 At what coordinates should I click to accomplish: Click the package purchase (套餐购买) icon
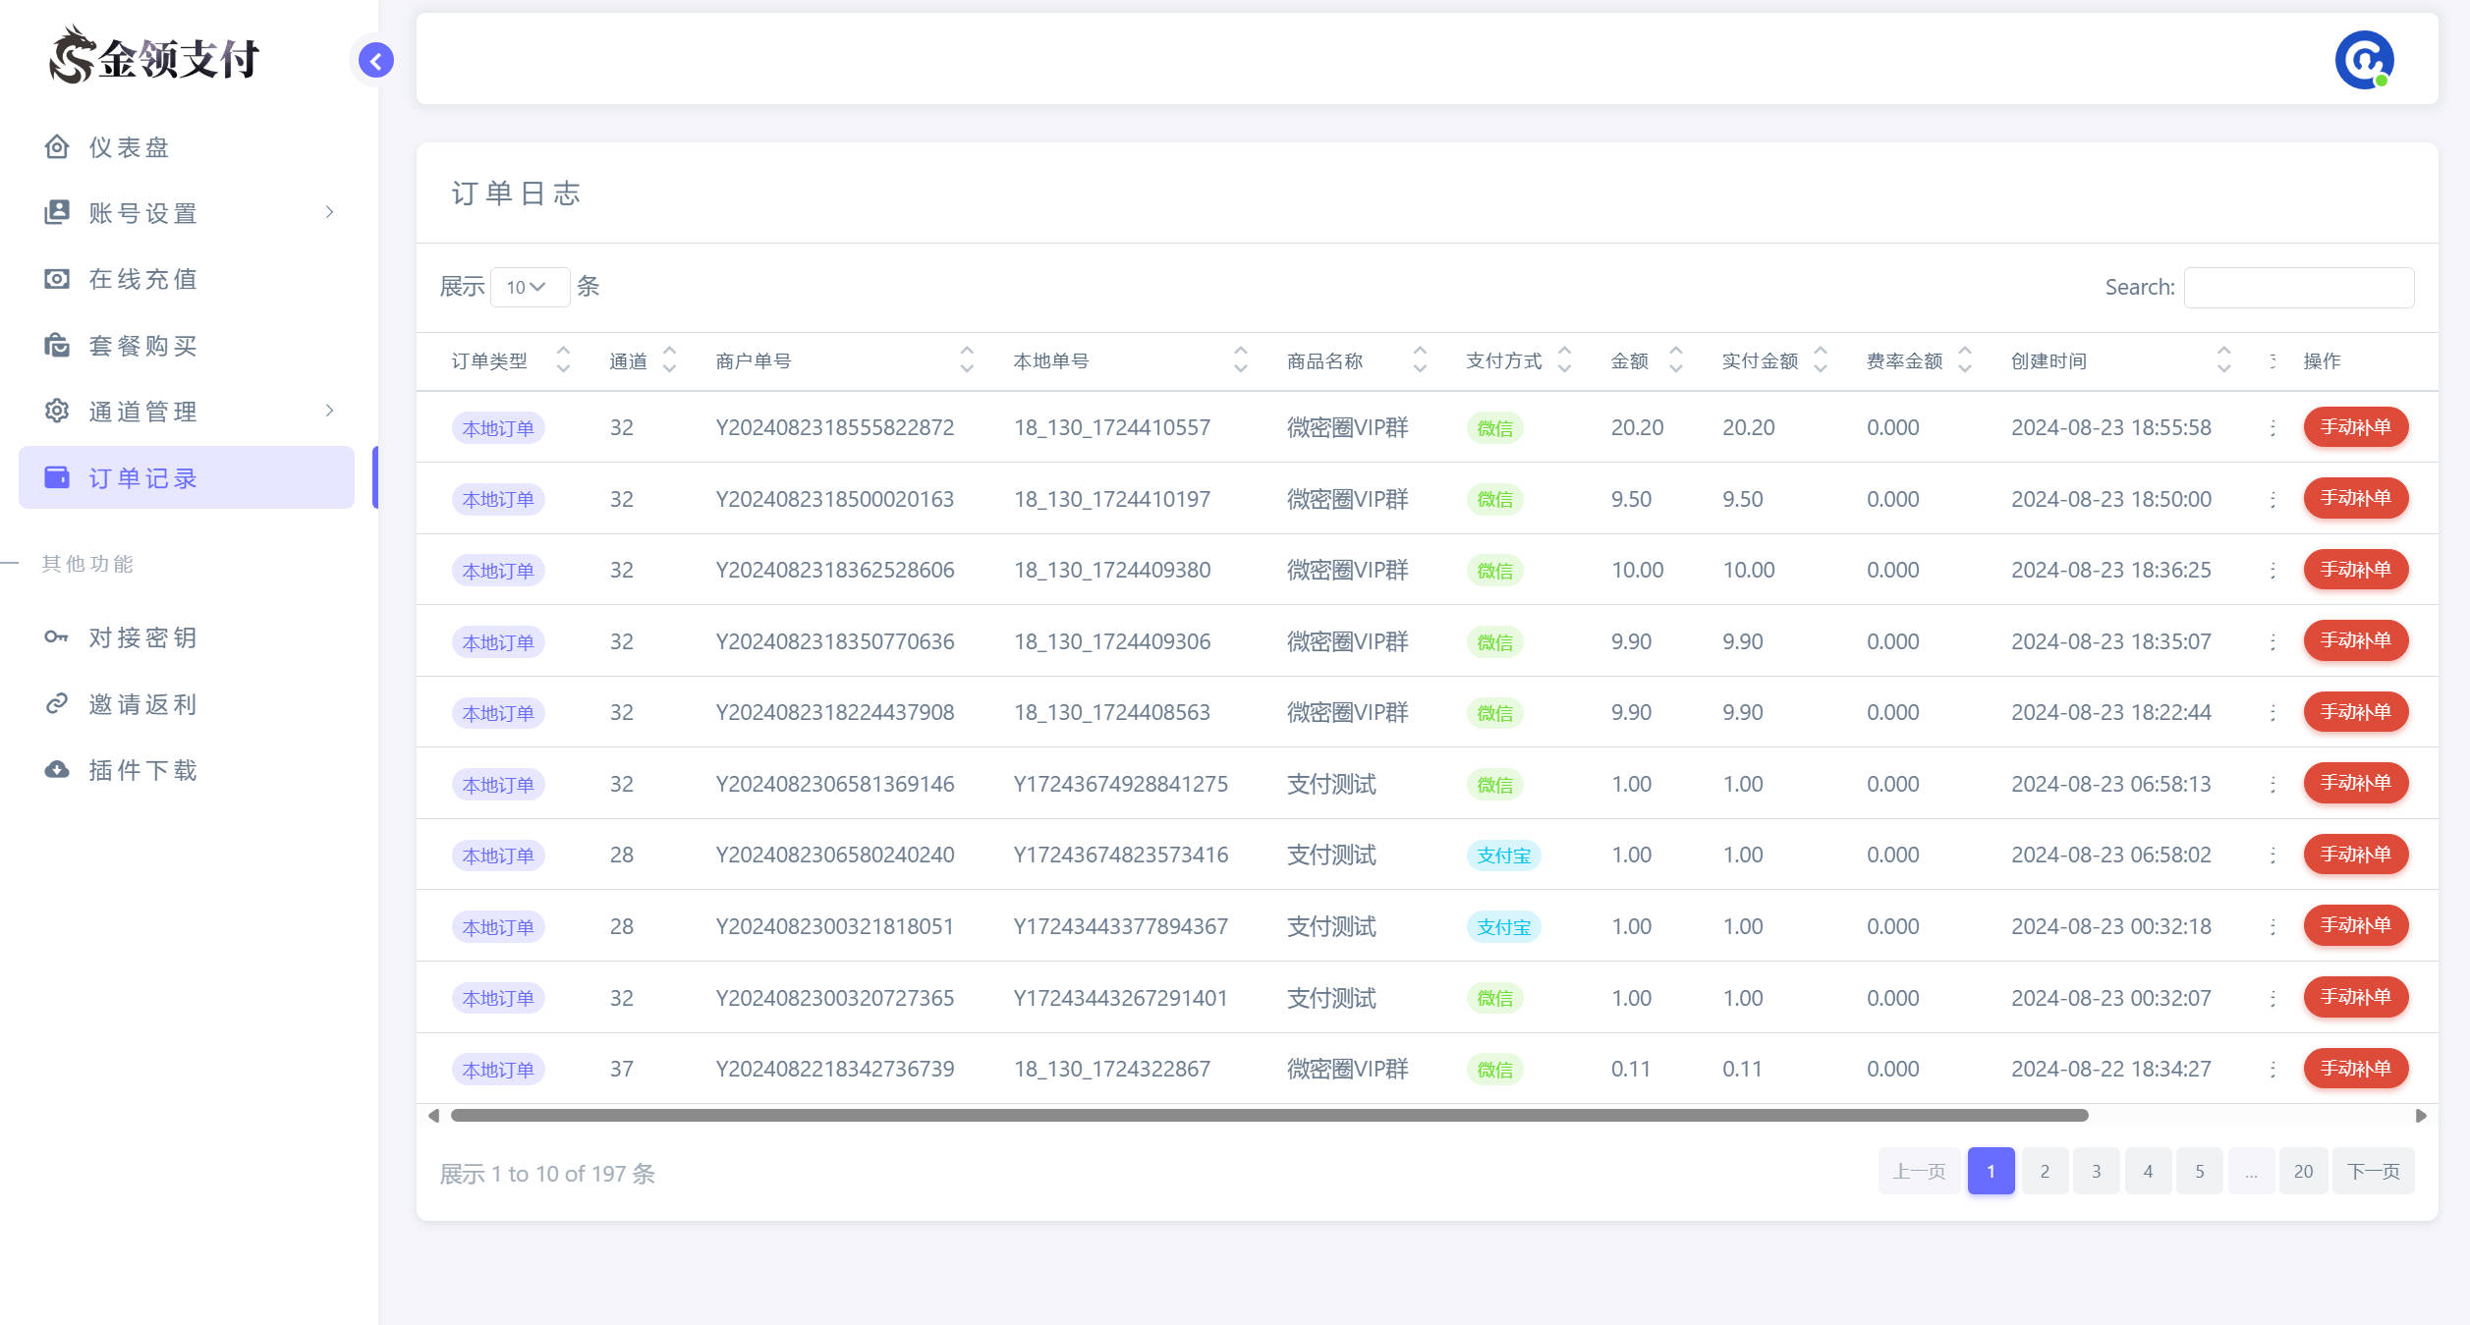coord(57,346)
